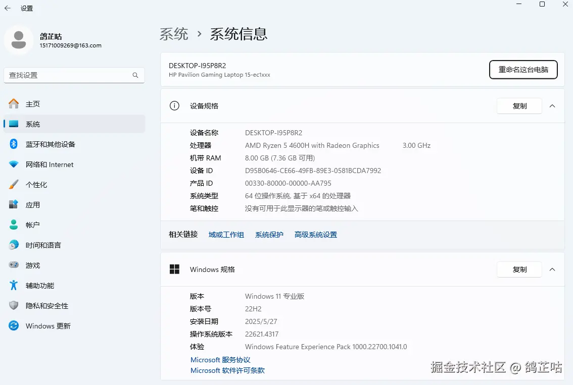This screenshot has height=385, width=573.
Task: Open 时间和语言 settings
Action: pos(74,245)
